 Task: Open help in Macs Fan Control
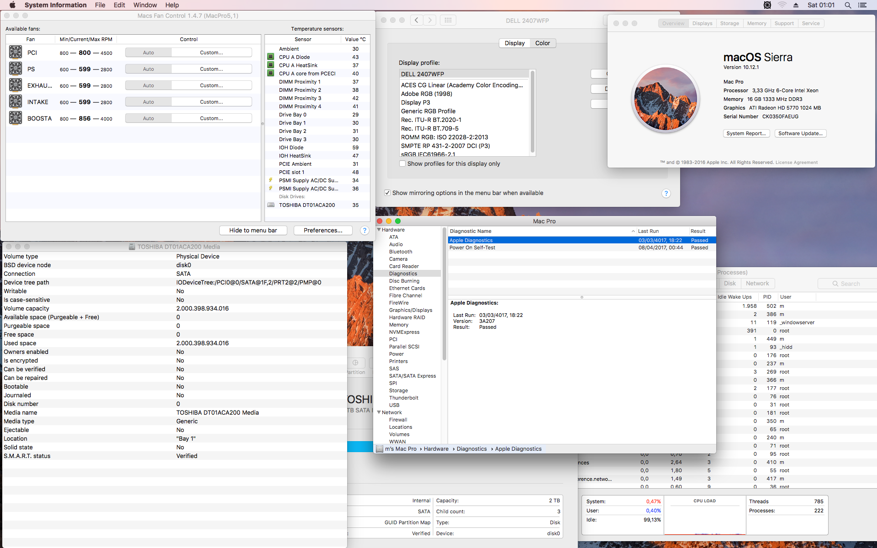365,231
